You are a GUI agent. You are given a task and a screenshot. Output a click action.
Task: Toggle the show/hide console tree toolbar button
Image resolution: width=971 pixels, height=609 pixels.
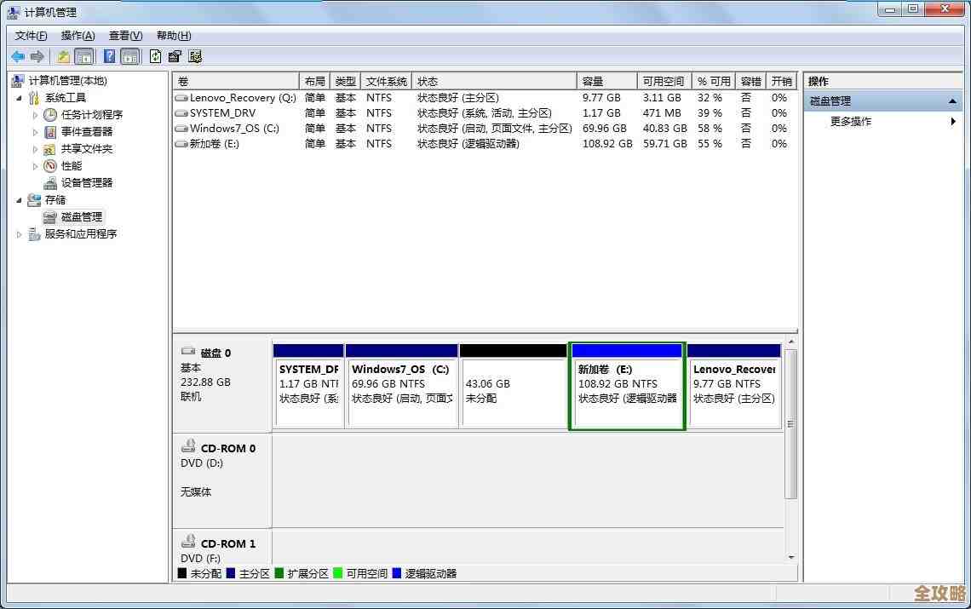coord(84,56)
